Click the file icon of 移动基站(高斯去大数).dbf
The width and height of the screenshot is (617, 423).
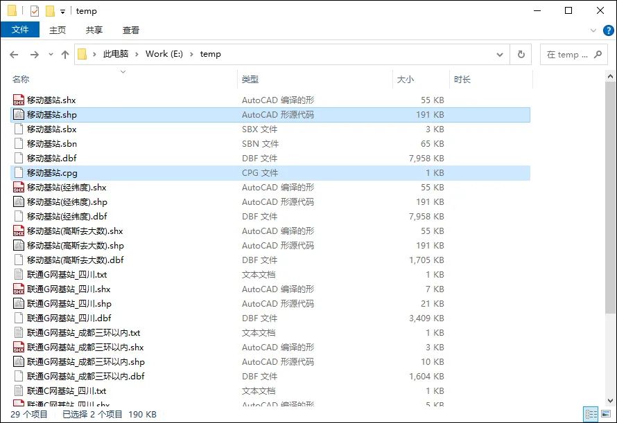[x=19, y=260]
